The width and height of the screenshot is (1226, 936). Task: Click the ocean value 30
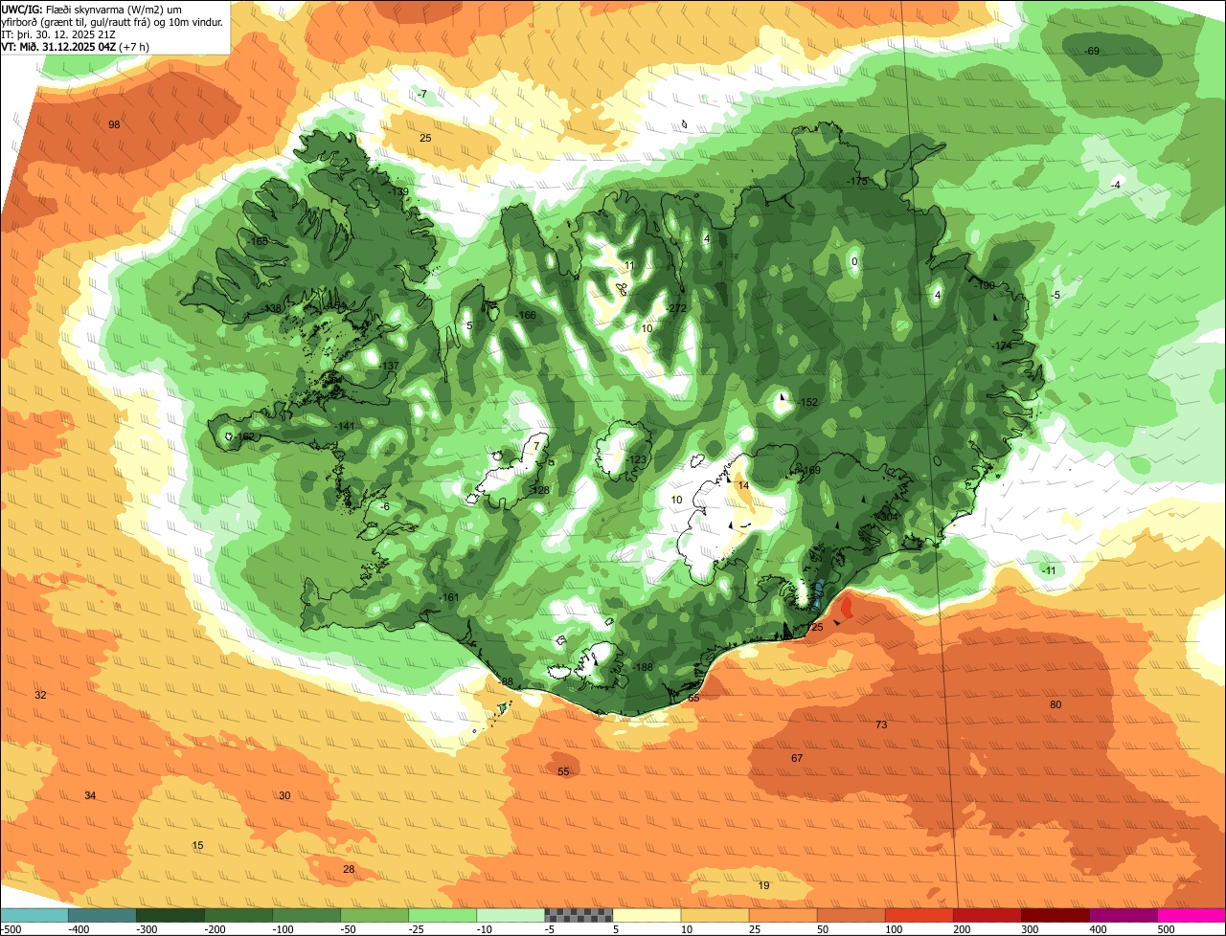coord(284,796)
